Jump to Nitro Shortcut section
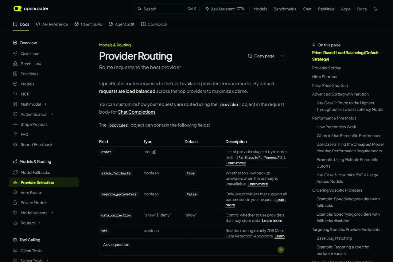The width and height of the screenshot is (393, 262). tap(325, 77)
